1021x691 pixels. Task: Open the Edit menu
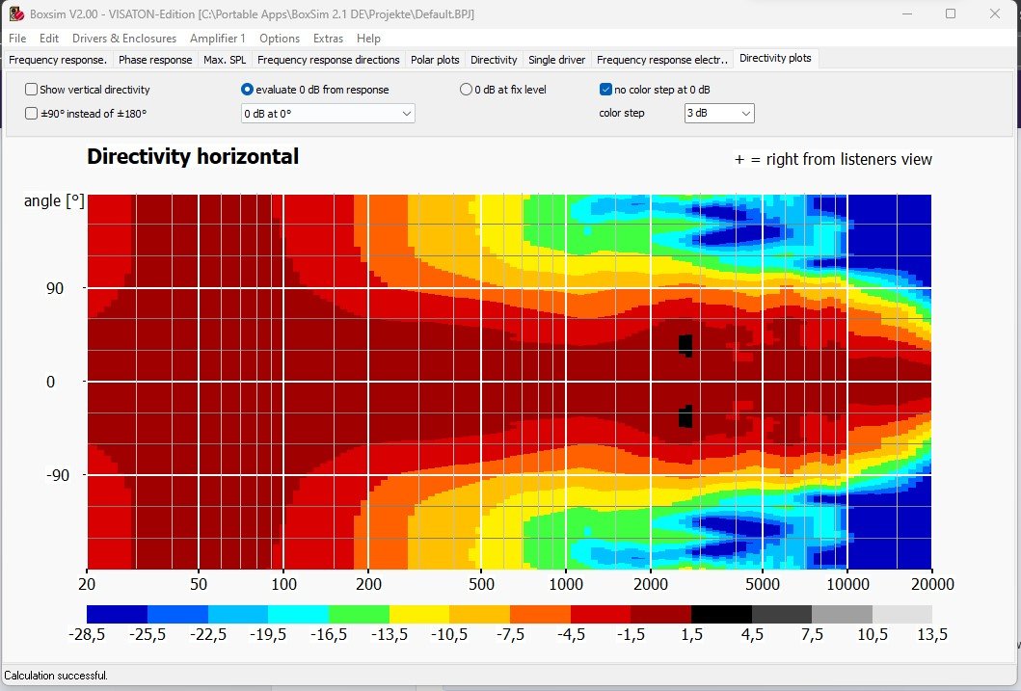[x=49, y=39]
